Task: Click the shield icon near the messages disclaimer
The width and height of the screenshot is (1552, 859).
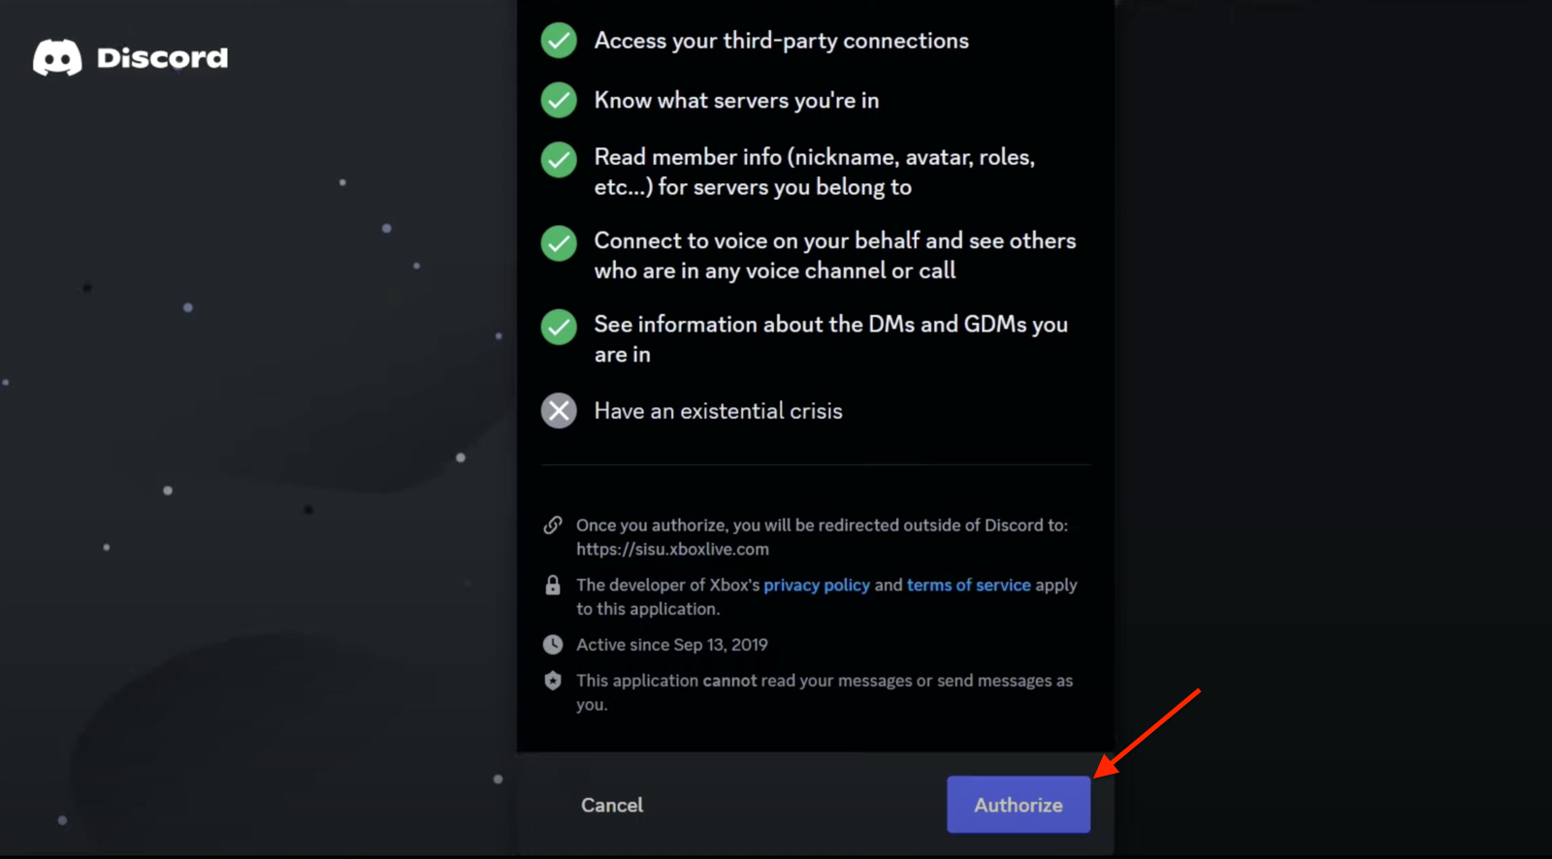Action: coord(553,680)
